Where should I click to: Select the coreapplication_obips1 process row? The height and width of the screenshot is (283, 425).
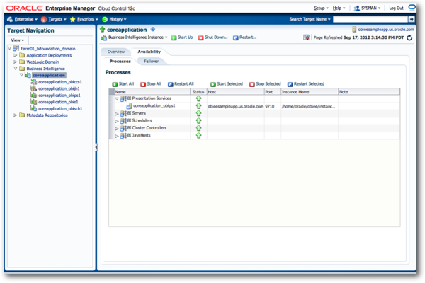254,106
